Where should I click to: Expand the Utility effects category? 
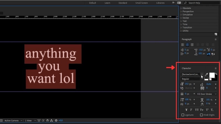pyautogui.click(x=181, y=31)
